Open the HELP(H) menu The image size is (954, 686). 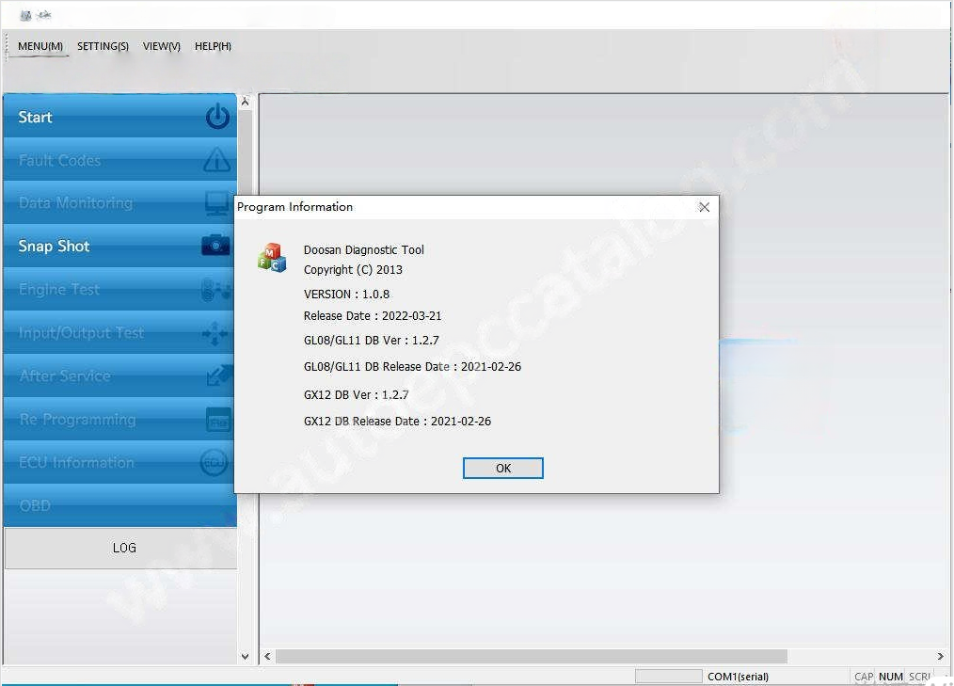pos(213,46)
